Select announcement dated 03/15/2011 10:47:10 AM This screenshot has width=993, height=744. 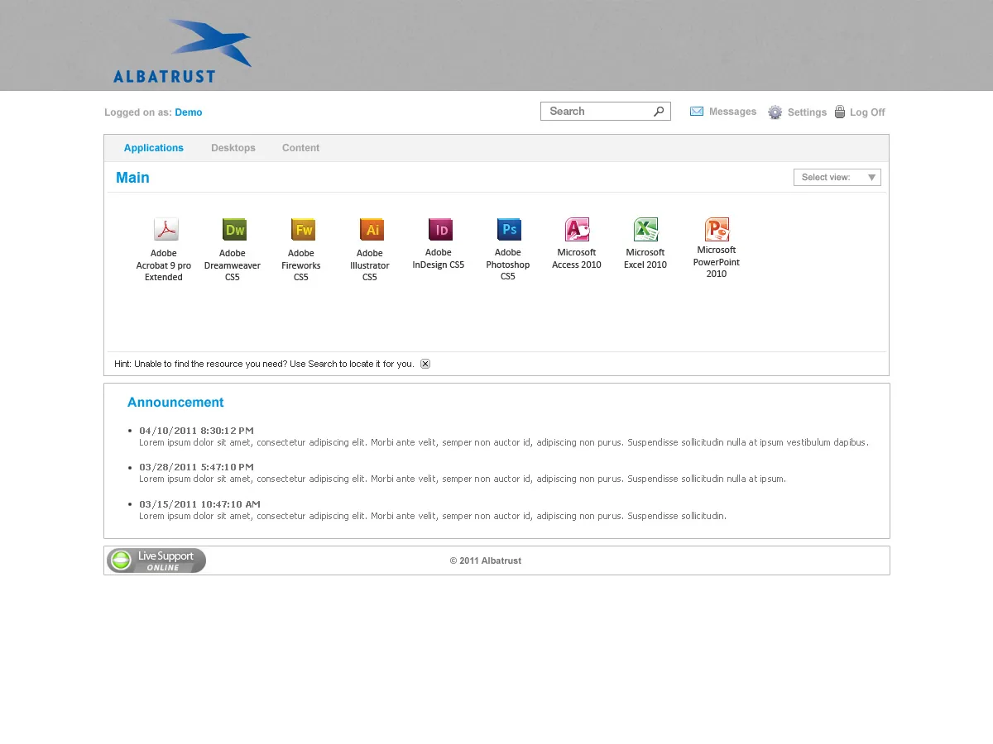tap(199, 504)
